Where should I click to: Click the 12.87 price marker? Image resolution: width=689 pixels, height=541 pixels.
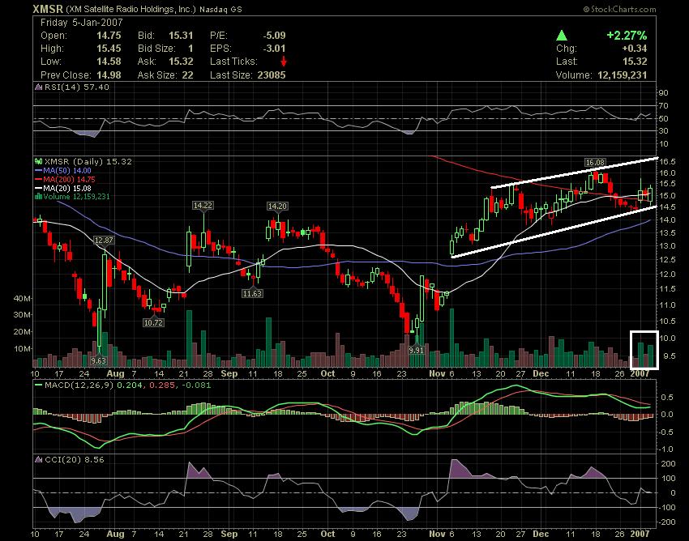click(104, 241)
